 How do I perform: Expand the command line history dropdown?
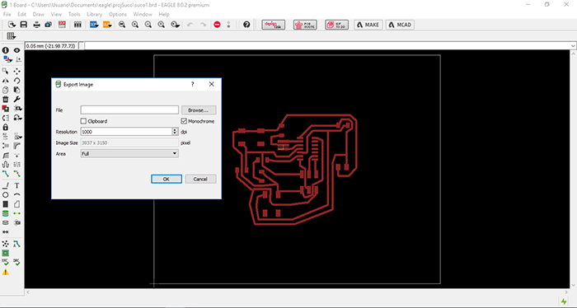pos(573,46)
